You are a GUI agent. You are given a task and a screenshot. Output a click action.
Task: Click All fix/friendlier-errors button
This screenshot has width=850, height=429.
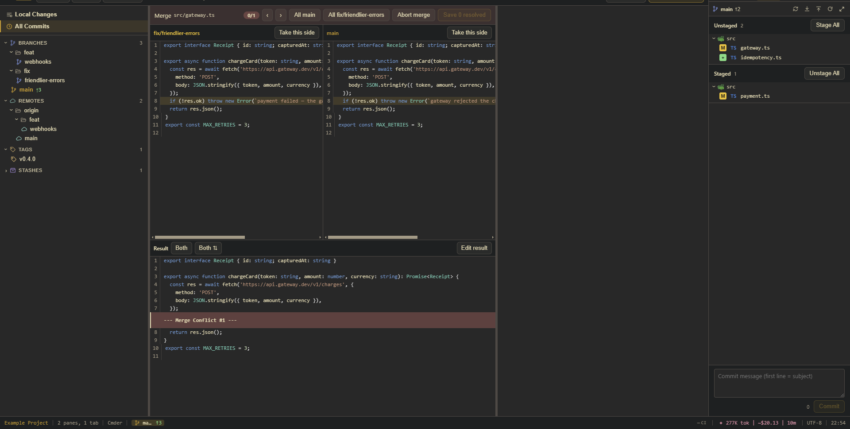coord(356,15)
